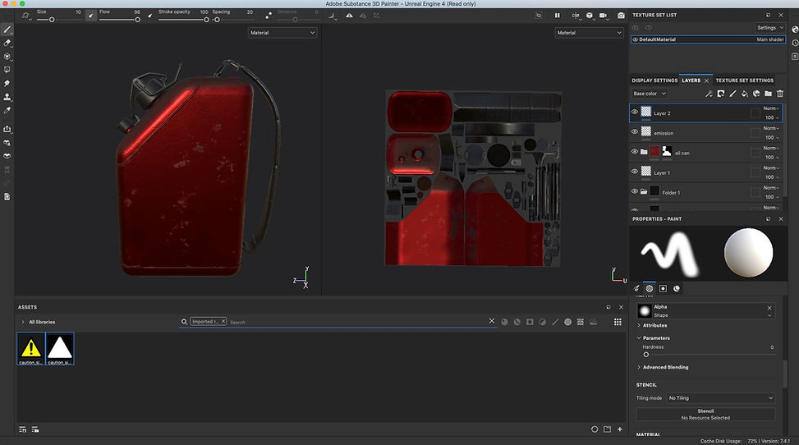Click the add effect wand icon
Viewport: 799px width, 445px height.
[x=709, y=94]
